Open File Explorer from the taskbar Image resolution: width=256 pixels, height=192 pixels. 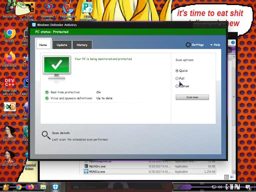pos(43,187)
